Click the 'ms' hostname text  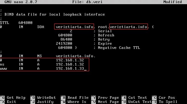coord(2,64)
